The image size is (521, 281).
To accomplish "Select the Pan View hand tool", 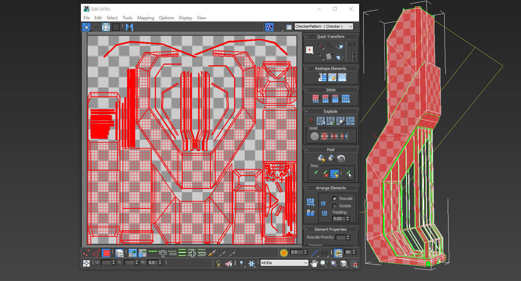I will pyautogui.click(x=314, y=263).
